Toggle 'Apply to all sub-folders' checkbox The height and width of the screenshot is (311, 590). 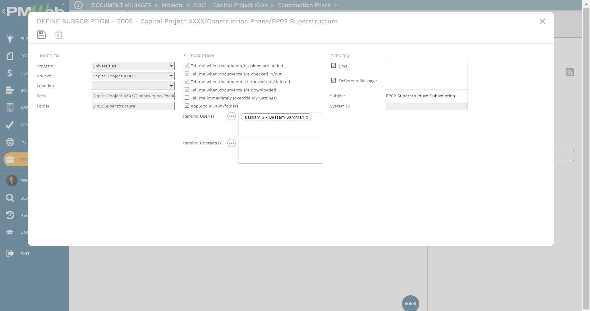click(x=187, y=106)
